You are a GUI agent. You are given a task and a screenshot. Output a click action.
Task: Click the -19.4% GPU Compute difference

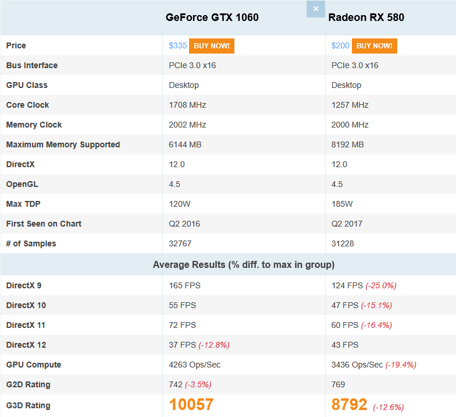[401, 365]
